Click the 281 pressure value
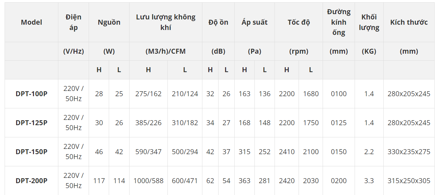The height and width of the screenshot is (195, 438). click(265, 181)
